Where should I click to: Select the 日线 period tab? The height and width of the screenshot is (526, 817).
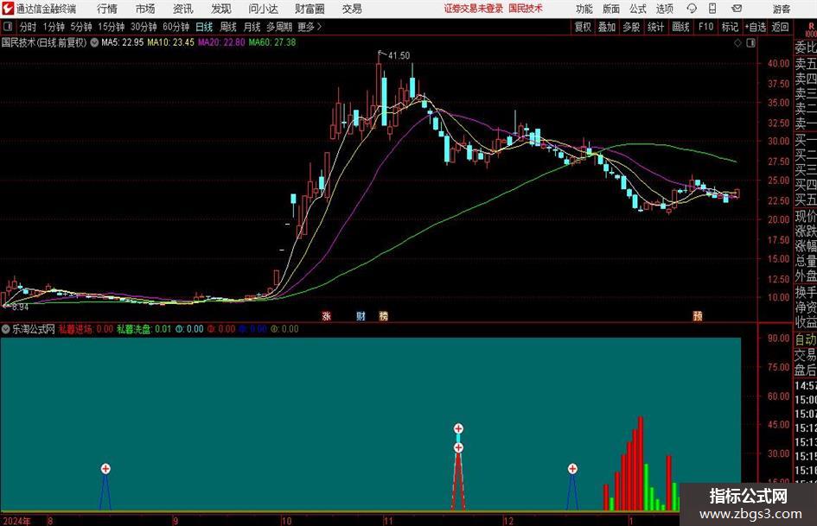(x=204, y=27)
